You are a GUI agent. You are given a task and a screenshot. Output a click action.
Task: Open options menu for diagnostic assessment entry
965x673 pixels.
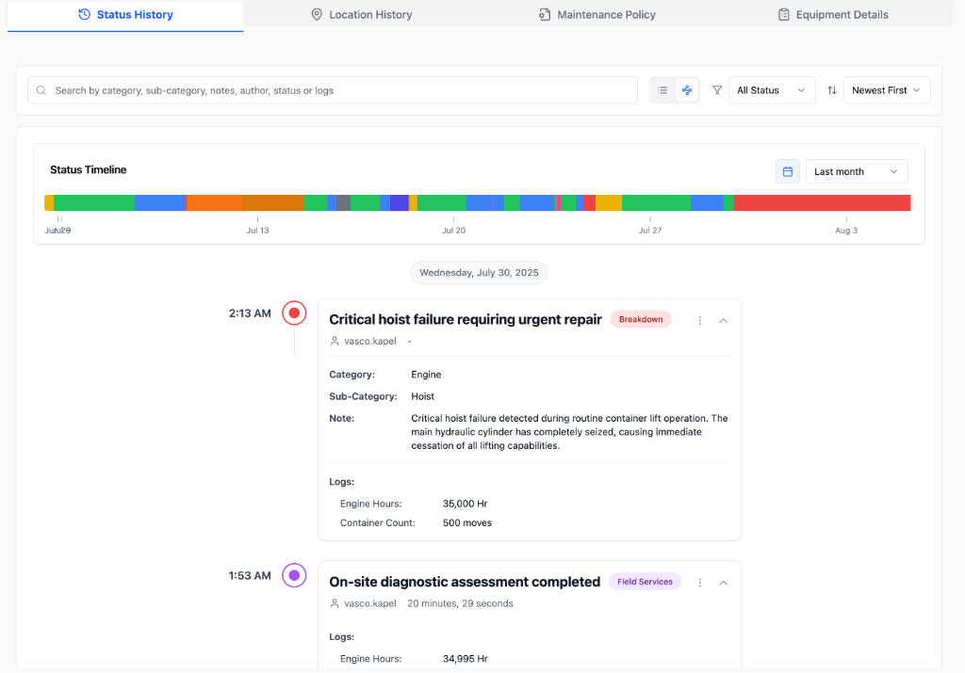click(700, 583)
